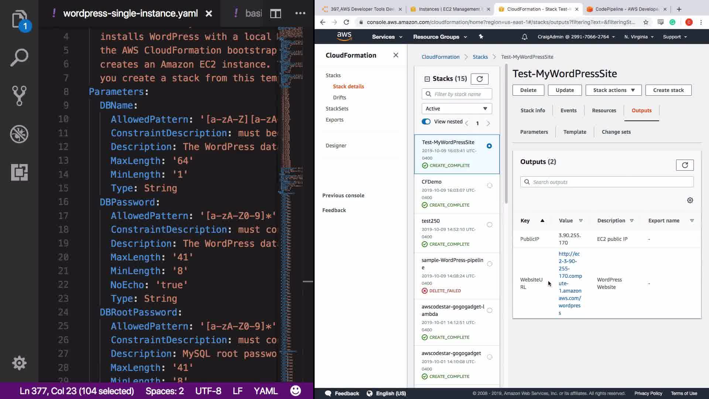Toggle the View nested switch
This screenshot has height=399, width=709.
point(426,122)
